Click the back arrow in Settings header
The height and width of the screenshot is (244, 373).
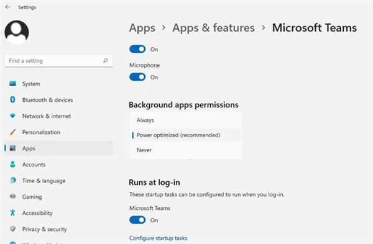pyautogui.click(x=7, y=7)
